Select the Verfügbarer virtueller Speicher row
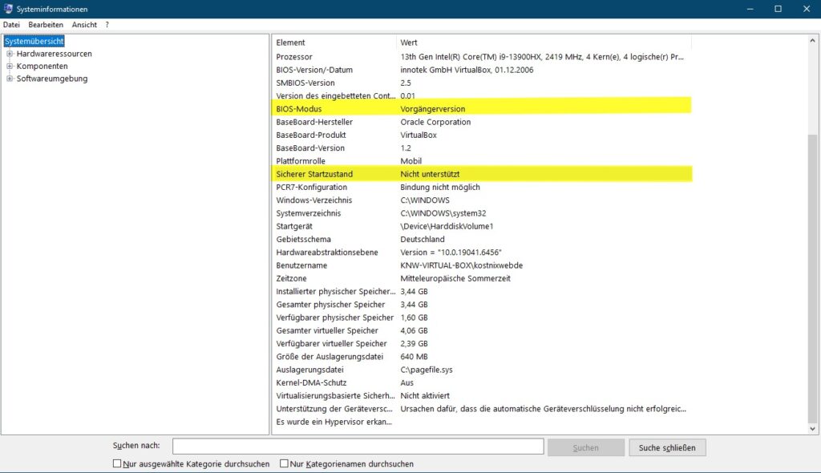Image resolution: width=821 pixels, height=473 pixels. 482,344
